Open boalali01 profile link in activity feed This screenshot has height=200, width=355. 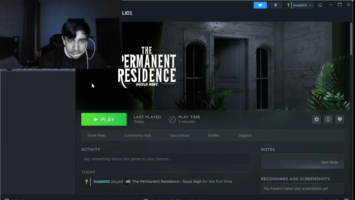point(102,181)
